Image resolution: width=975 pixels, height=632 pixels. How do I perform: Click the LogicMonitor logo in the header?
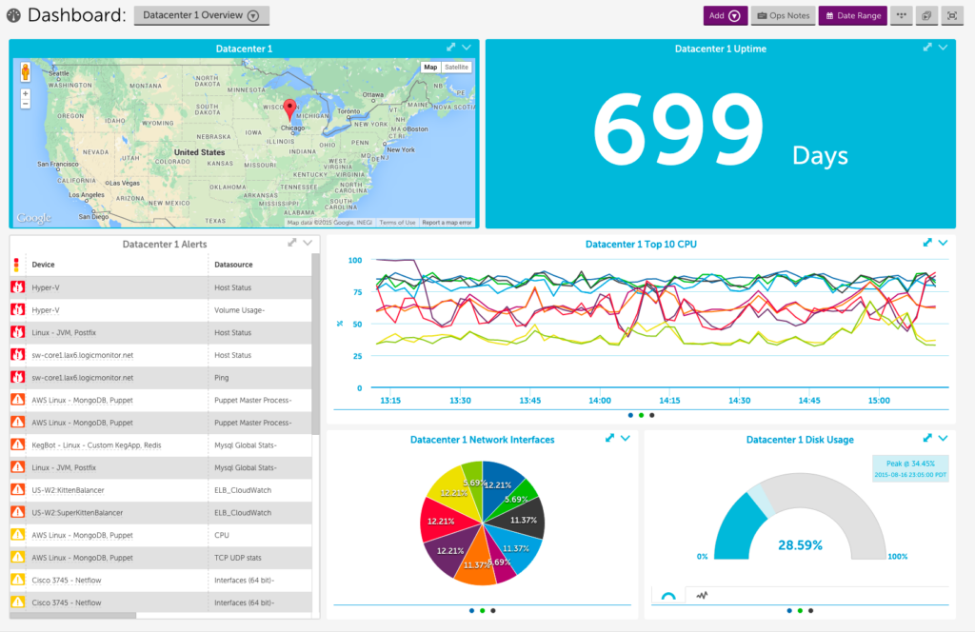tap(12, 14)
